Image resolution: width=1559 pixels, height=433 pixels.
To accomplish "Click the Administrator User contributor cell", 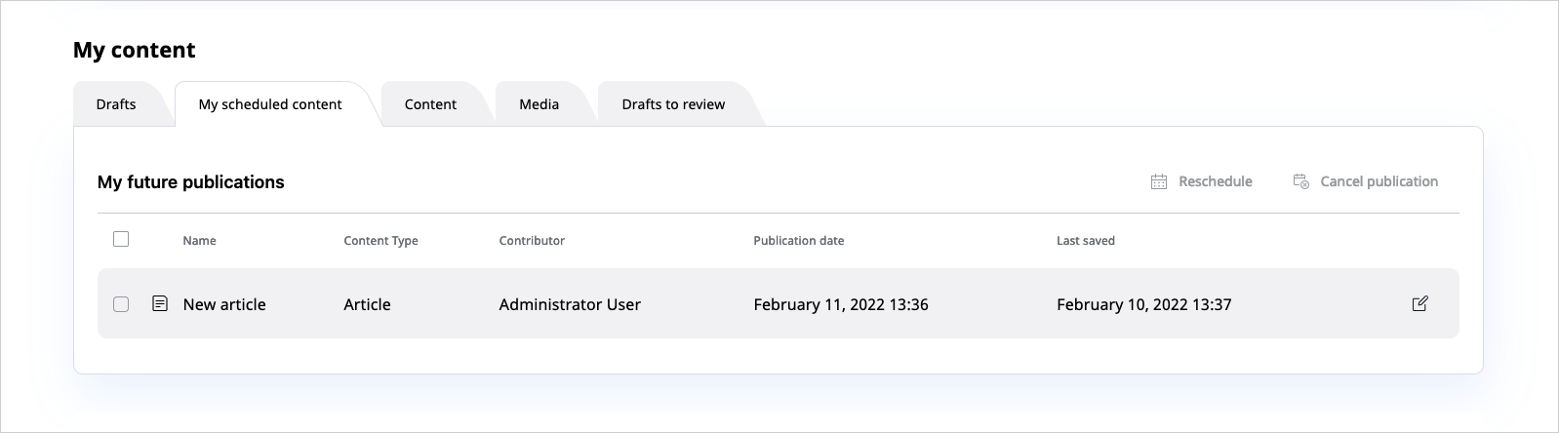I will (570, 304).
